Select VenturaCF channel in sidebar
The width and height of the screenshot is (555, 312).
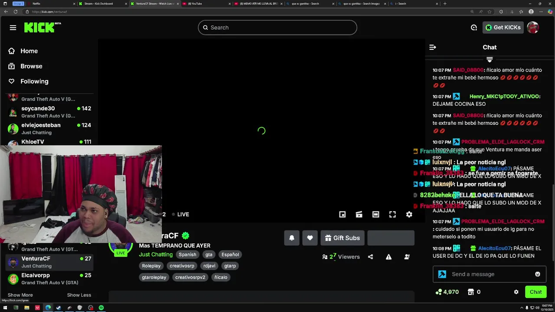pos(49,262)
